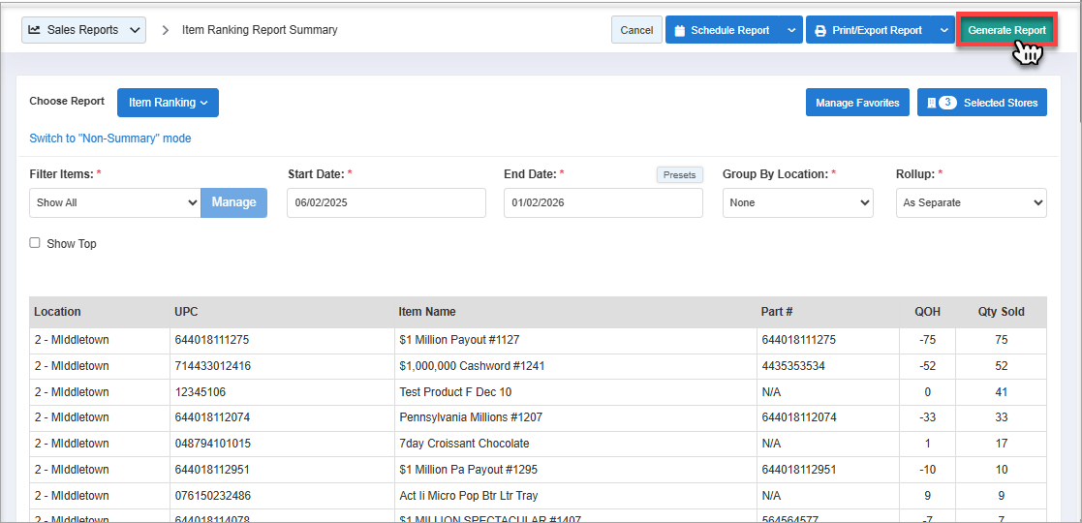Expand the Schedule Report split arrow
1082x523 pixels.
(x=791, y=31)
